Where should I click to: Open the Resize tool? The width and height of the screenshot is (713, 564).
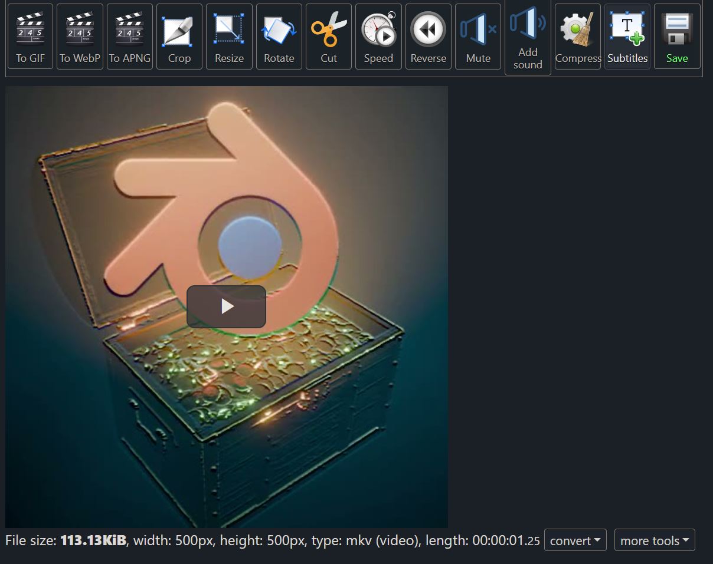(229, 37)
